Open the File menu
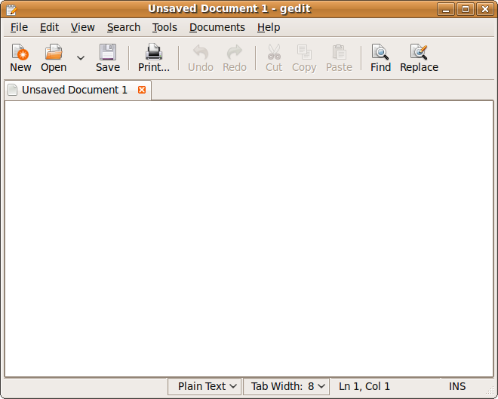Image resolution: width=498 pixels, height=399 pixels. 19,27
